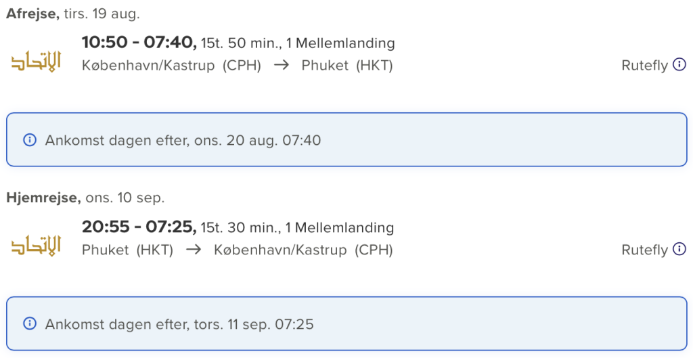Click the return Rutefly label
693x358 pixels.
(644, 250)
